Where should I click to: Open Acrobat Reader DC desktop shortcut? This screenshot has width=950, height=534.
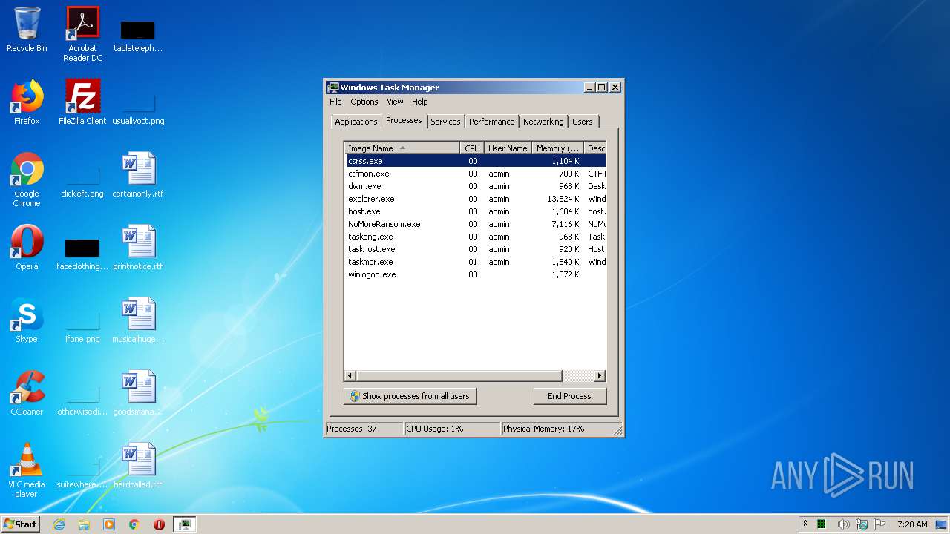[x=82, y=34]
